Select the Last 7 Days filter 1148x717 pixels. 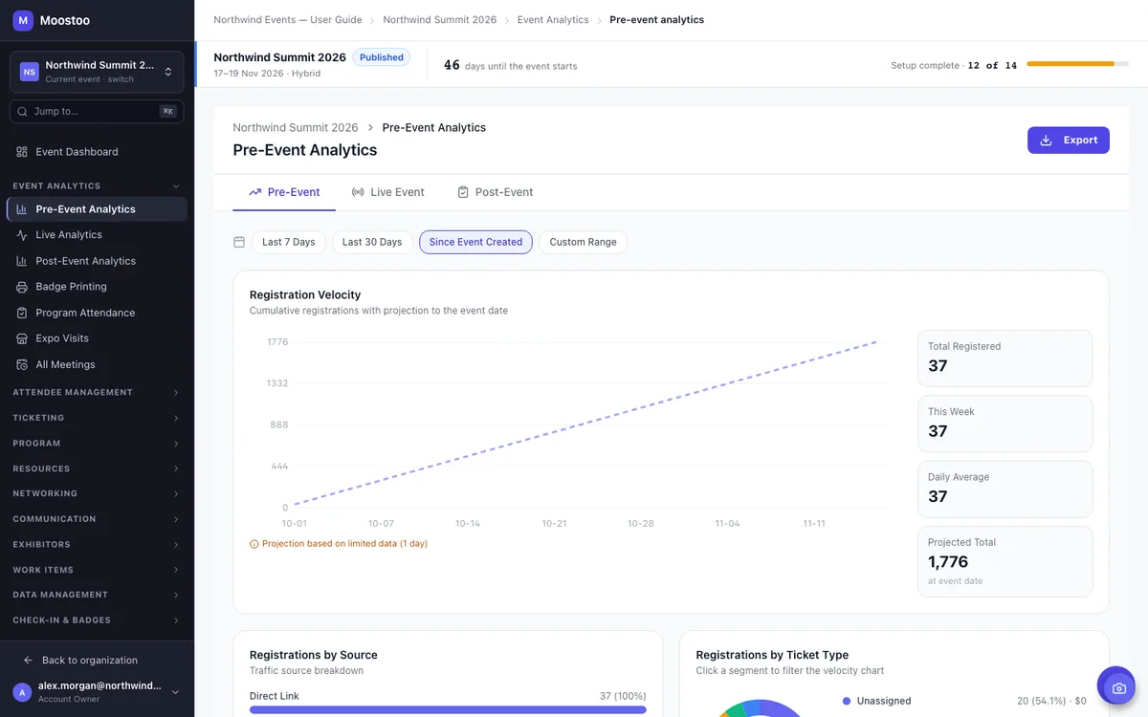click(x=289, y=242)
